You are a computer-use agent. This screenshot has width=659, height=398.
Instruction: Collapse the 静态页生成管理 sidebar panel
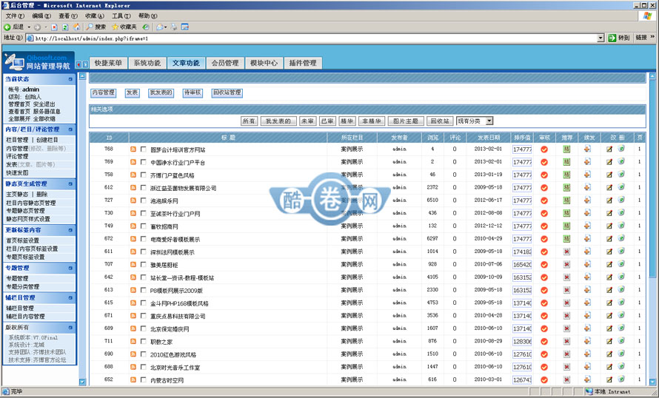70,184
